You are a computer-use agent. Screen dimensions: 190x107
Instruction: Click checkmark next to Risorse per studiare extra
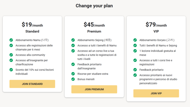(x=73, y=74)
